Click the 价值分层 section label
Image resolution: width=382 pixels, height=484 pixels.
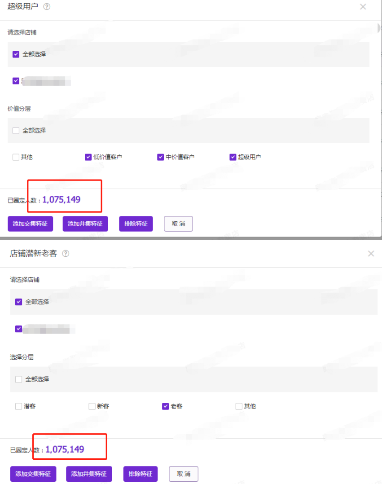19,109
